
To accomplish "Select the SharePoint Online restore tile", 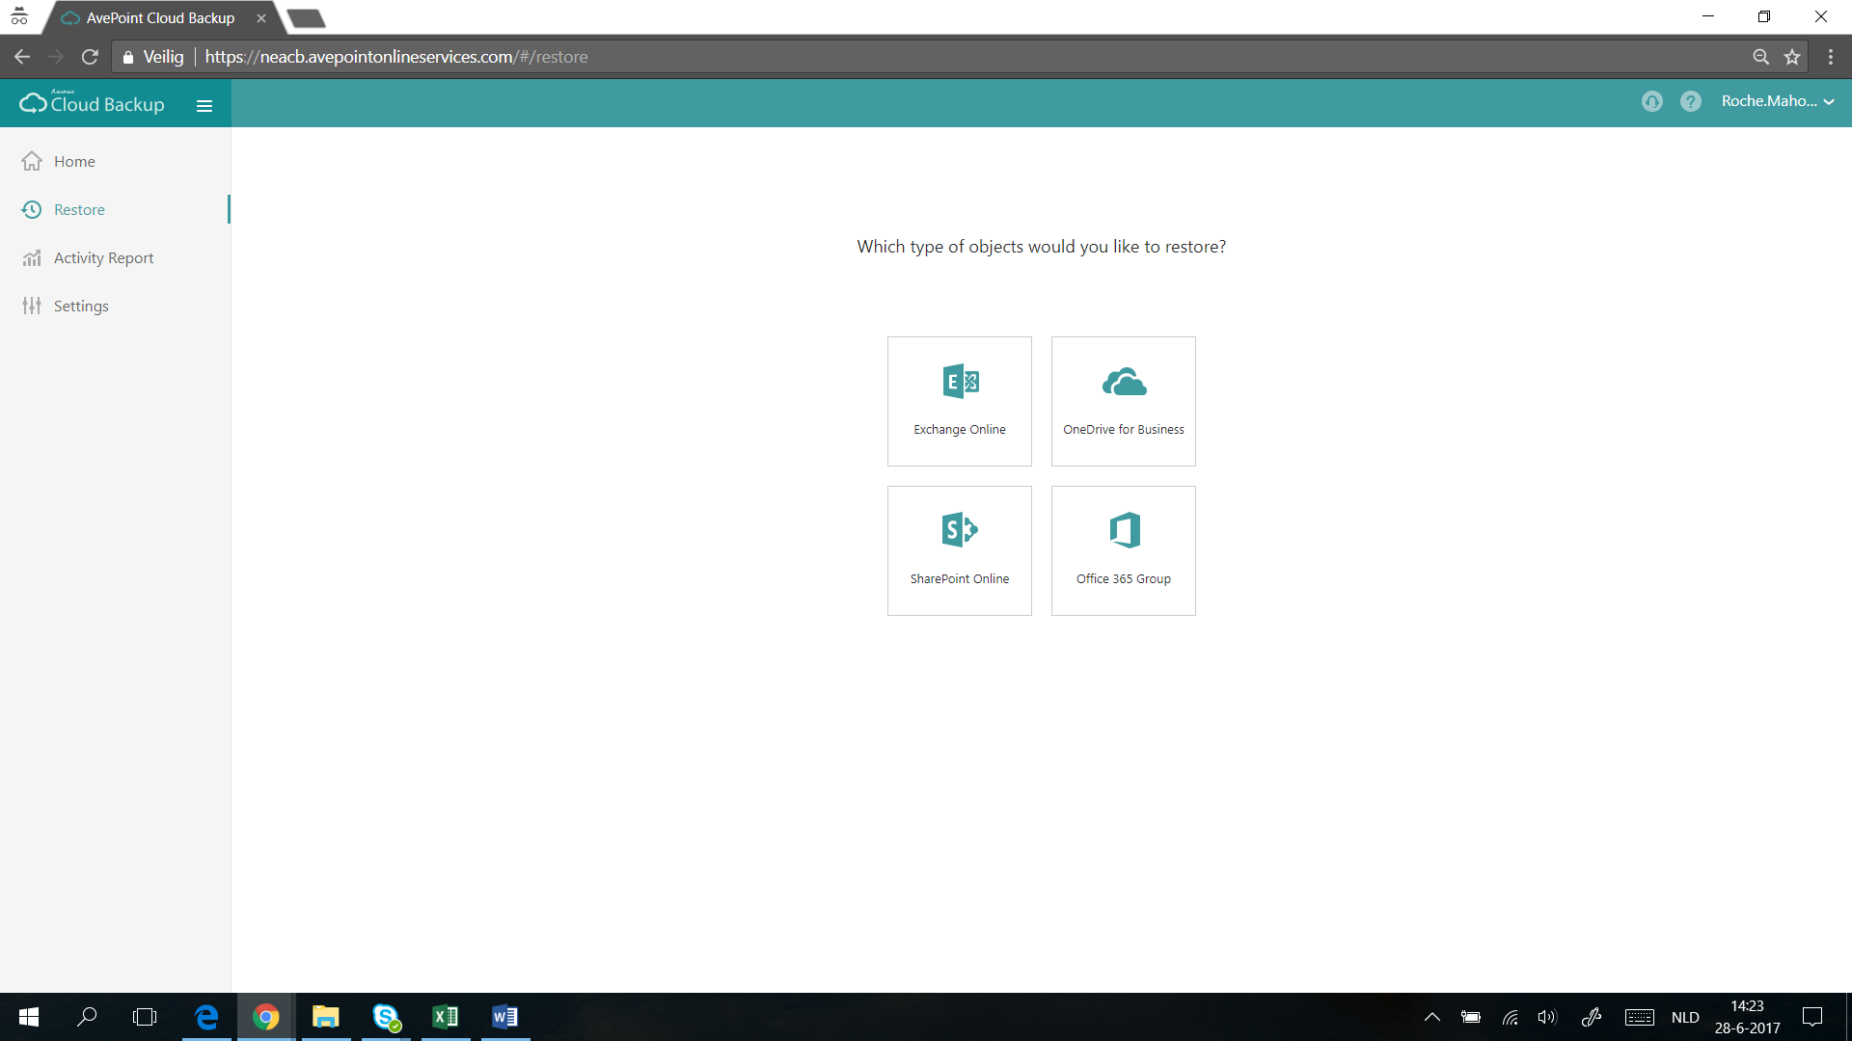I will pyautogui.click(x=960, y=550).
